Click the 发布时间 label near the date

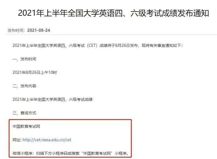(15, 30)
